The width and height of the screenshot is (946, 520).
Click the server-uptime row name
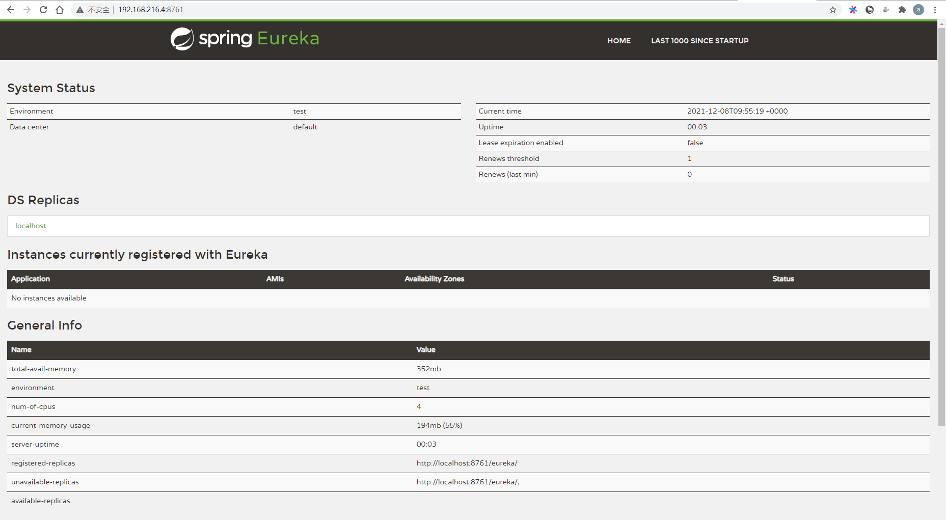pyautogui.click(x=35, y=445)
